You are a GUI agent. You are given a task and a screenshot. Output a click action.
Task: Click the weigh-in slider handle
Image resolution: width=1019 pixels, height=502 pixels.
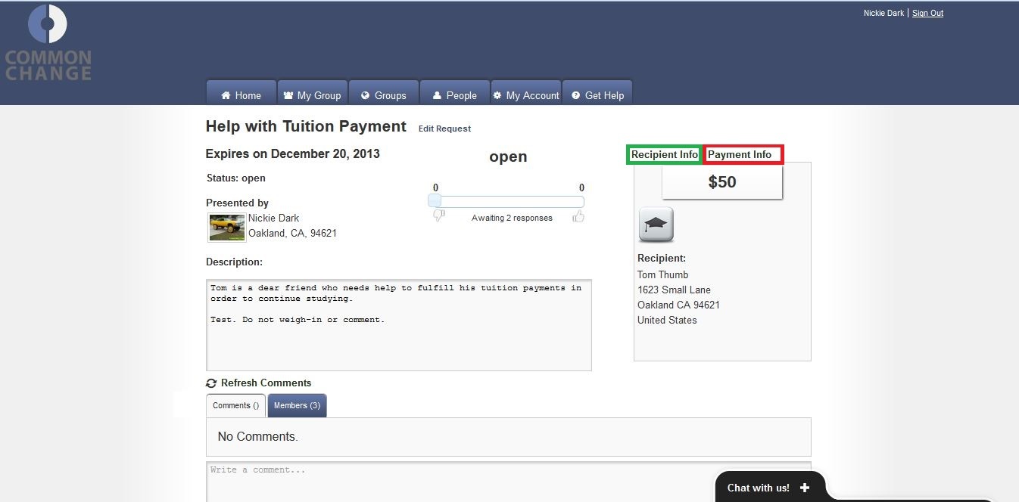[435, 201]
